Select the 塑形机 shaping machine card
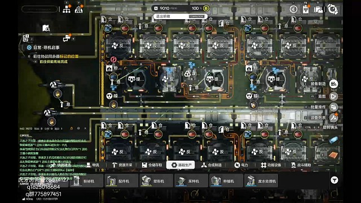This screenshot has width=361, height=203. (x=156, y=181)
